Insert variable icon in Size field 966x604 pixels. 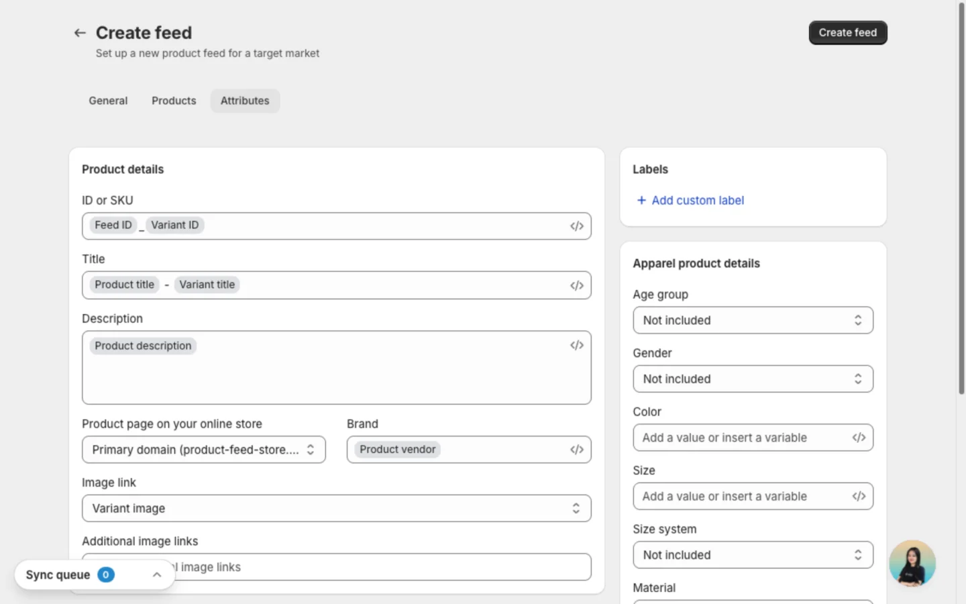point(859,497)
